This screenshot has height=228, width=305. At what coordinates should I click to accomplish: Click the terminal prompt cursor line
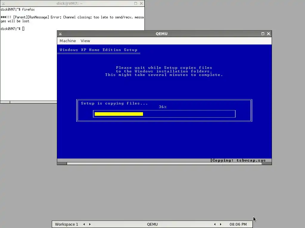(x=13, y=29)
